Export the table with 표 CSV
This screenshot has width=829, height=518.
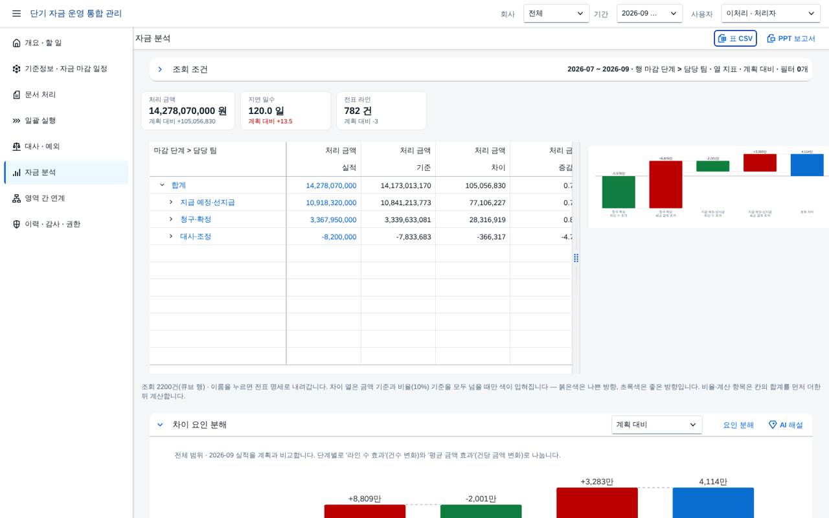point(735,38)
